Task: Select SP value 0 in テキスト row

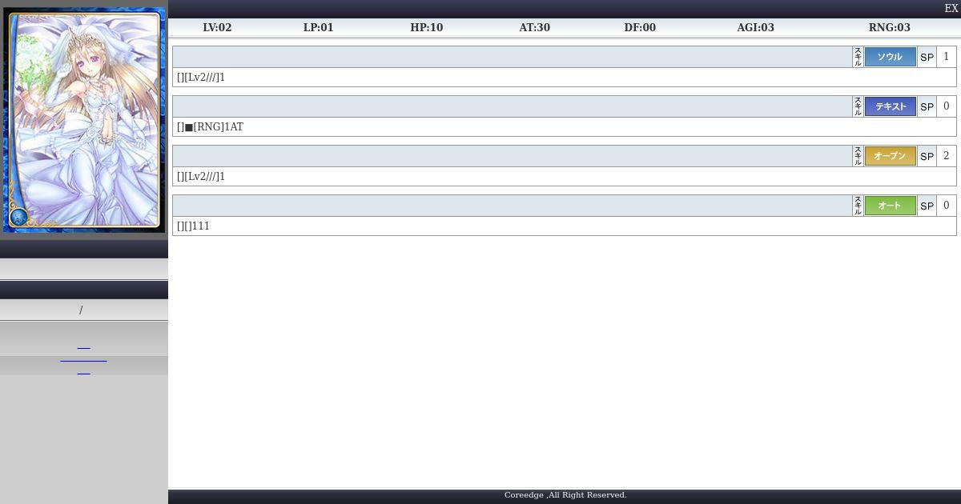Action: point(947,106)
